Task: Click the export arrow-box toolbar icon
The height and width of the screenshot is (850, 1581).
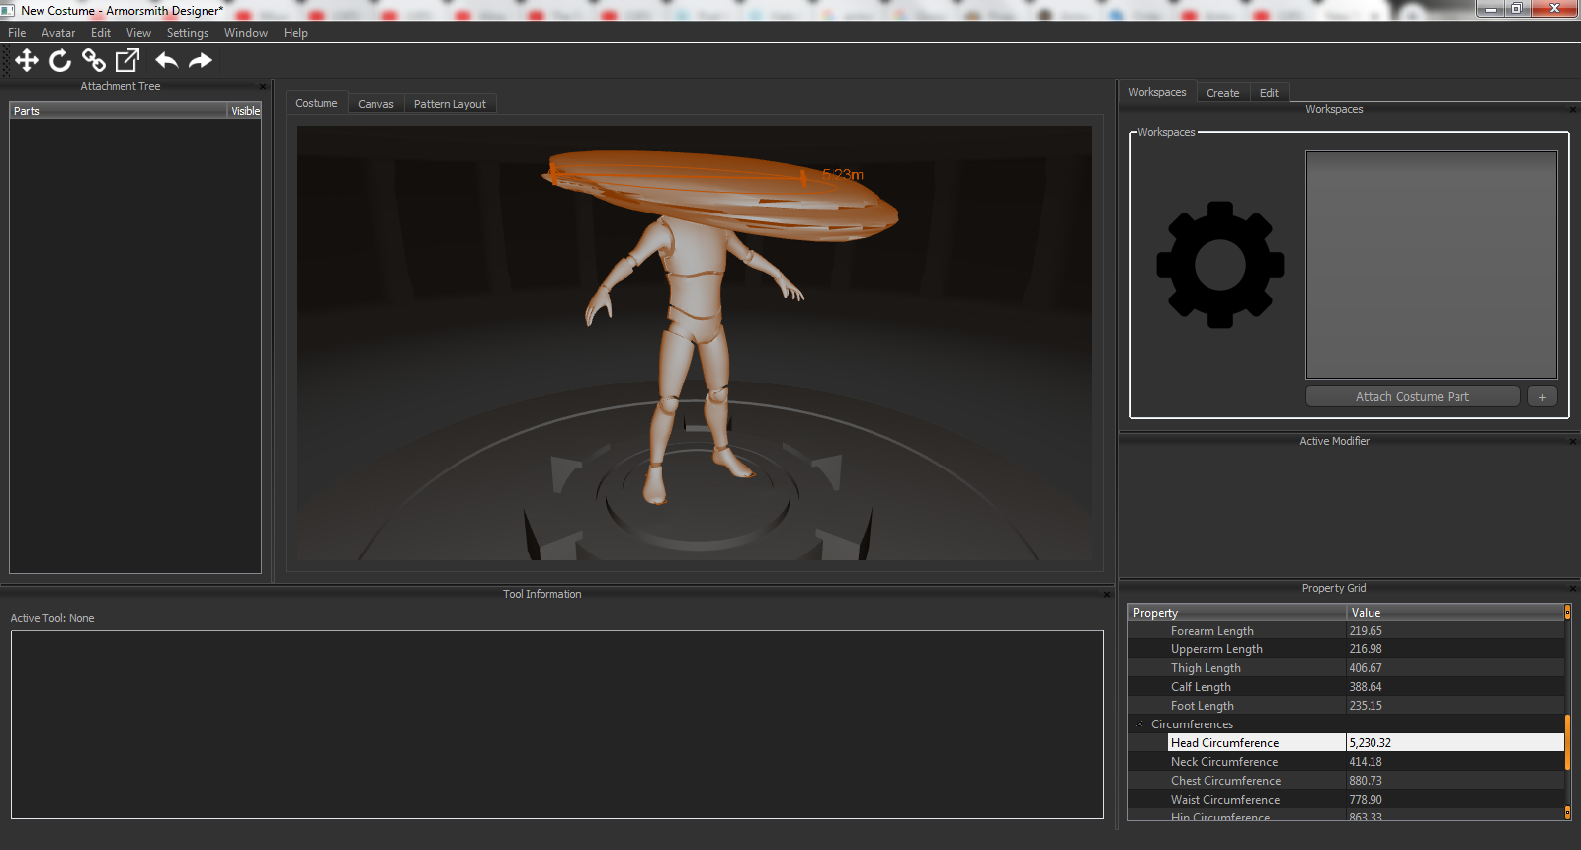Action: 127,61
